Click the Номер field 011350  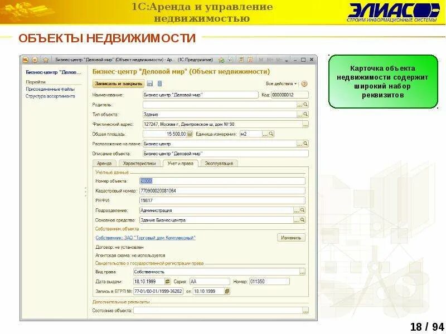269,282
